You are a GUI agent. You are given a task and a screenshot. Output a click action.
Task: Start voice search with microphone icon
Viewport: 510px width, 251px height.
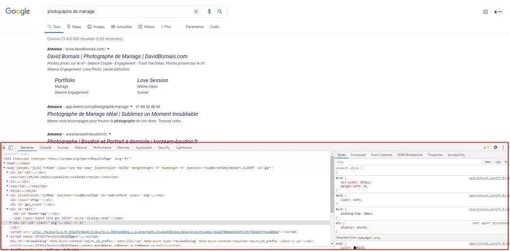pos(209,11)
